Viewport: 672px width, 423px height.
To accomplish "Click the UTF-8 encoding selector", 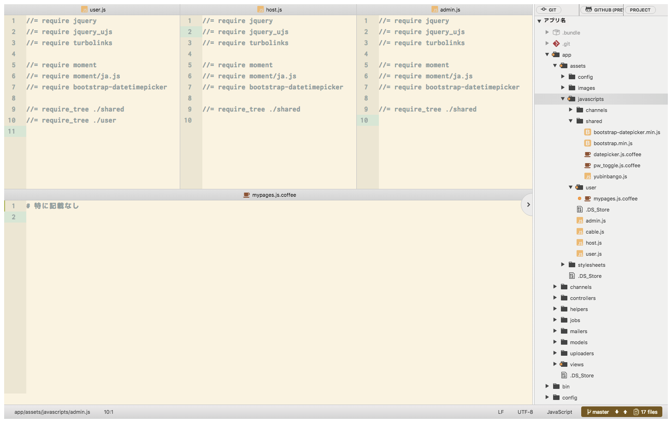I will pyautogui.click(x=525, y=411).
